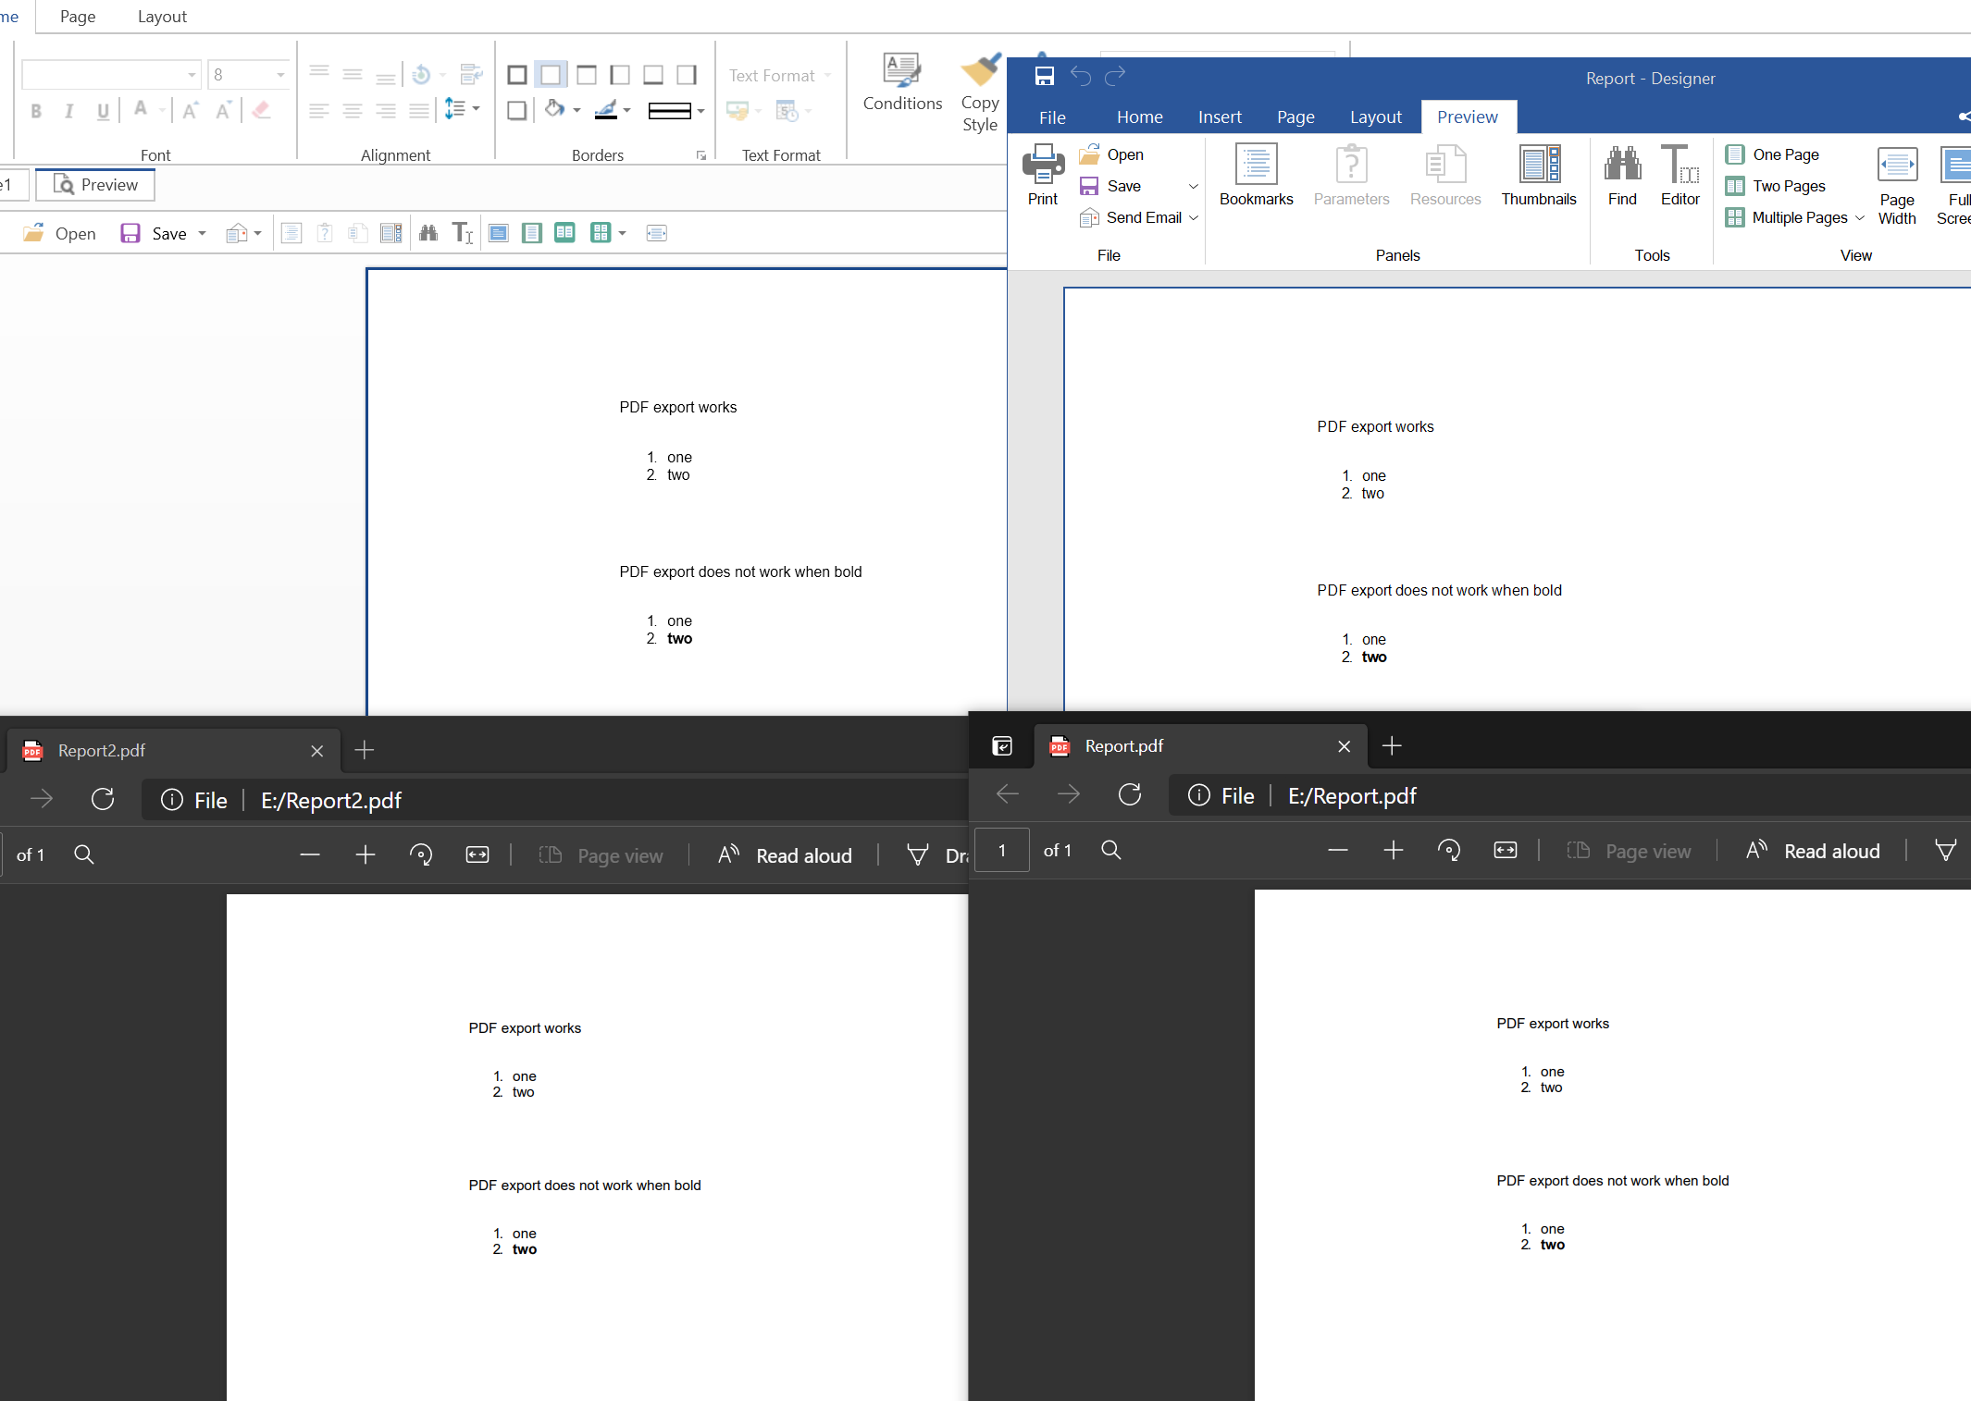Open the font name combo box

(x=111, y=75)
